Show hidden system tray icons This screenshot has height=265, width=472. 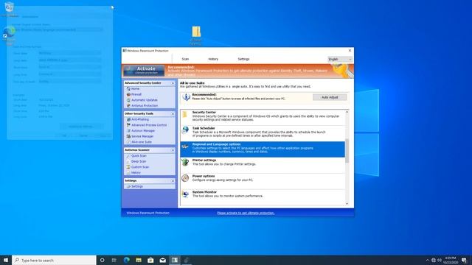tap(427, 260)
